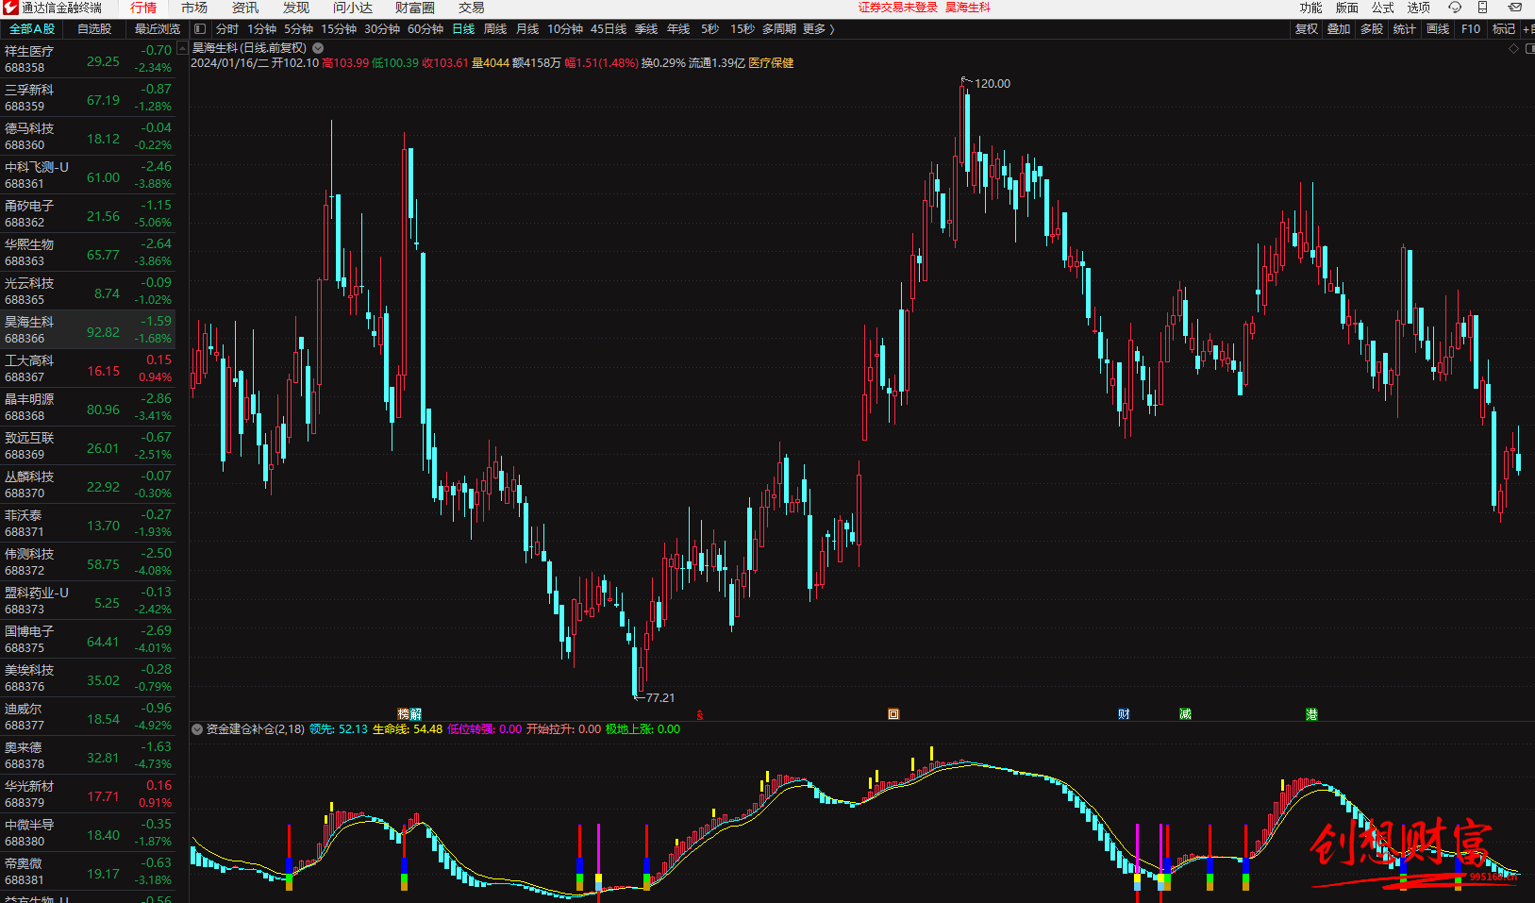Viewport: 1535px width, 903px height.
Task: Select the 分时 period
Action: point(227,29)
